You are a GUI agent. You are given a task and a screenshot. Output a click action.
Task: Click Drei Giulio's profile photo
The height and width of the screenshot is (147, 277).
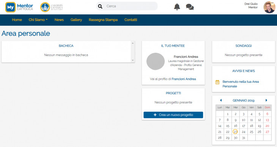point(269,7)
